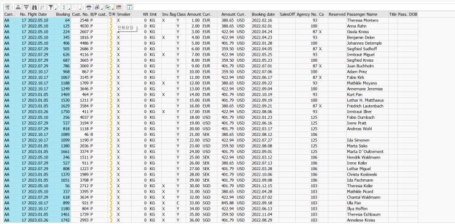Select the Smoker column header
This screenshot has width=455, height=224.
[124, 14]
